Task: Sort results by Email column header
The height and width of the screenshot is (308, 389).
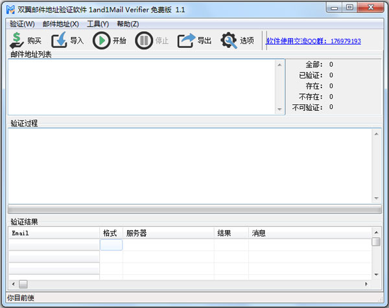Action: tap(53, 233)
